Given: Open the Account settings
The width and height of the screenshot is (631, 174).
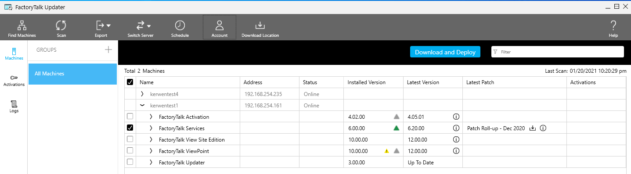Looking at the screenshot, I should [220, 27].
